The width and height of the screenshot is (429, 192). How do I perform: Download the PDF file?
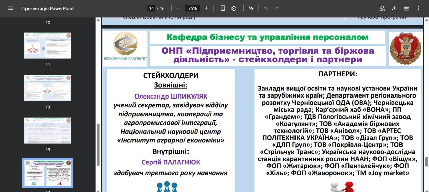click(394, 8)
